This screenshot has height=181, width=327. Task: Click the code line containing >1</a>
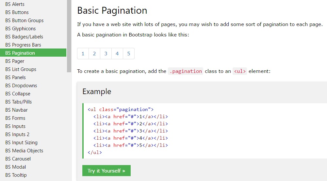coord(131,117)
